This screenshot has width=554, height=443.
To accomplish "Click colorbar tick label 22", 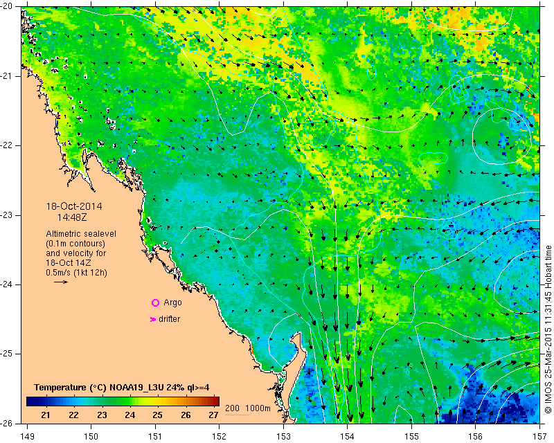I will [73, 415].
